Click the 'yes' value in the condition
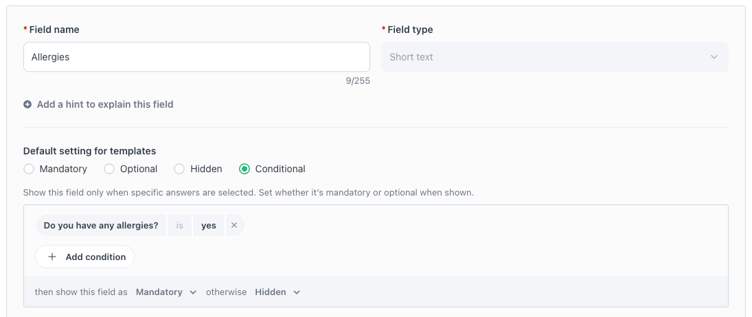This screenshot has width=752, height=317. [x=209, y=225]
